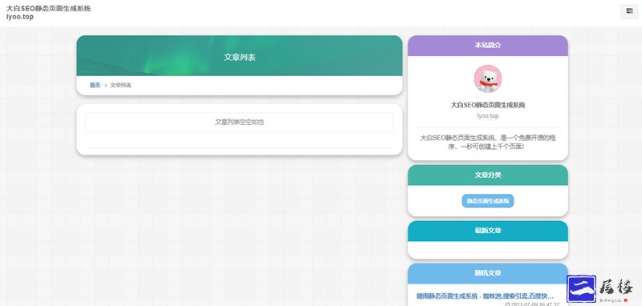Click the site description paragraph text
The width and height of the screenshot is (642, 306).
coord(488,142)
